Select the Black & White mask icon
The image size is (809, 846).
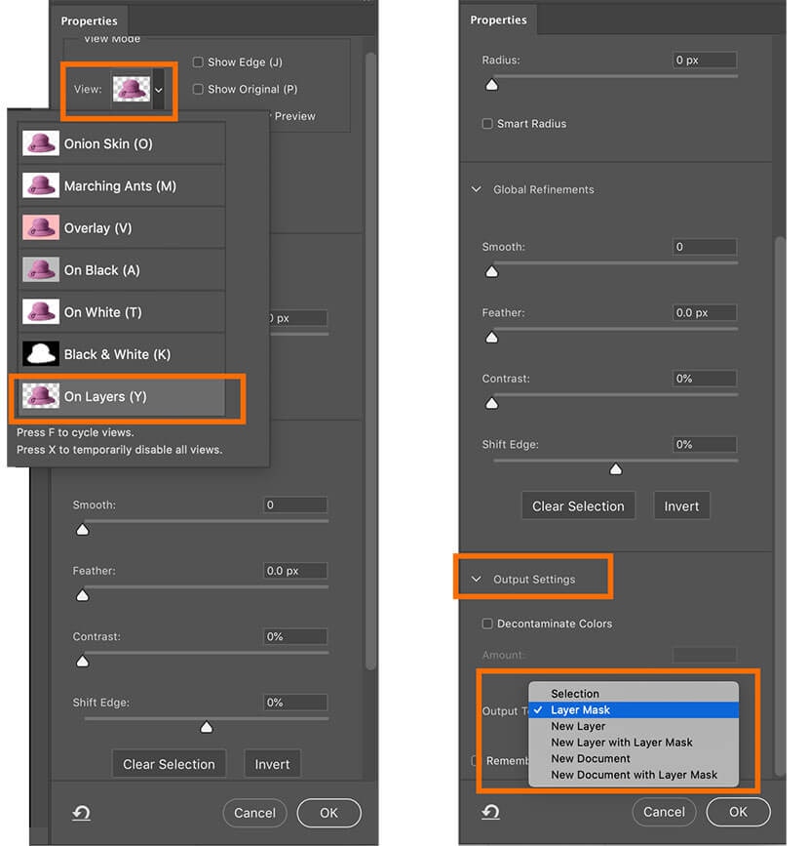point(40,354)
